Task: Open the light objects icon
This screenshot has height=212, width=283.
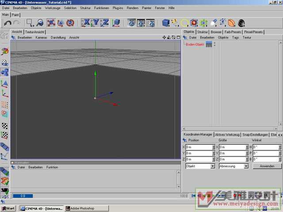Action: (x=213, y=23)
